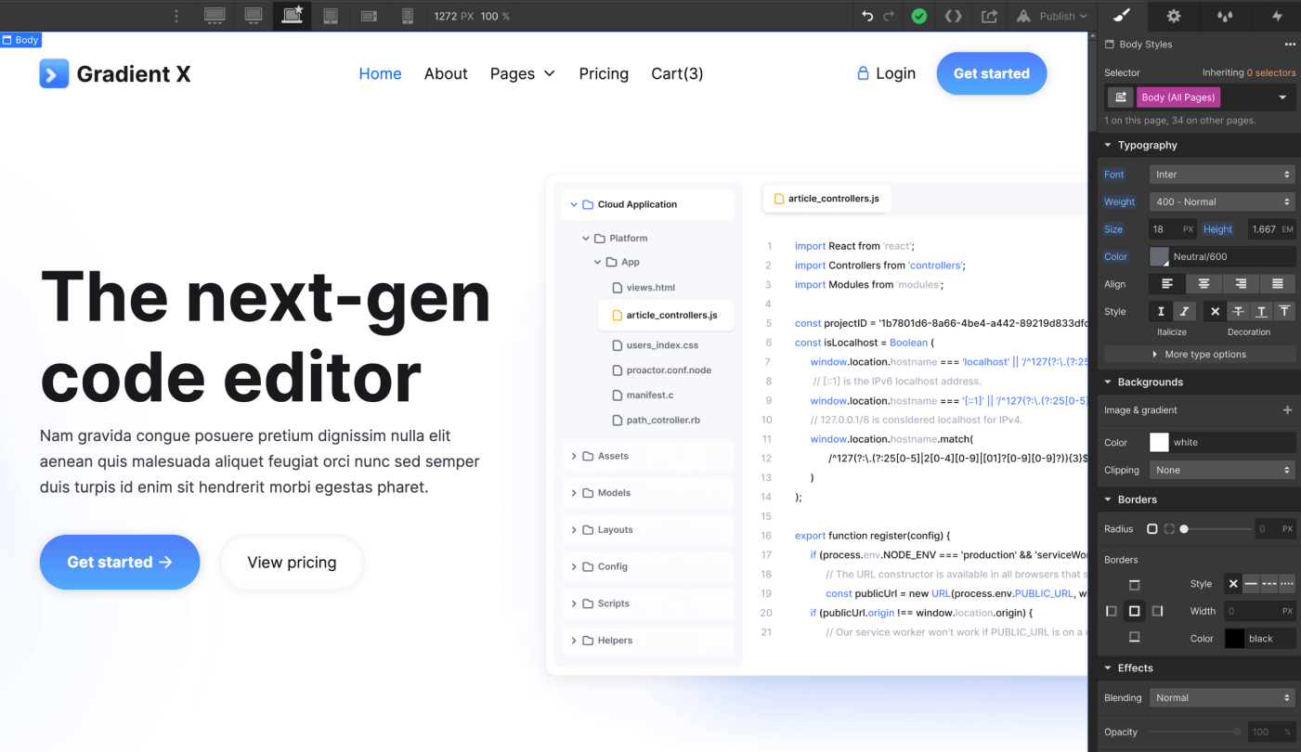Click the View pricing button

click(292, 562)
